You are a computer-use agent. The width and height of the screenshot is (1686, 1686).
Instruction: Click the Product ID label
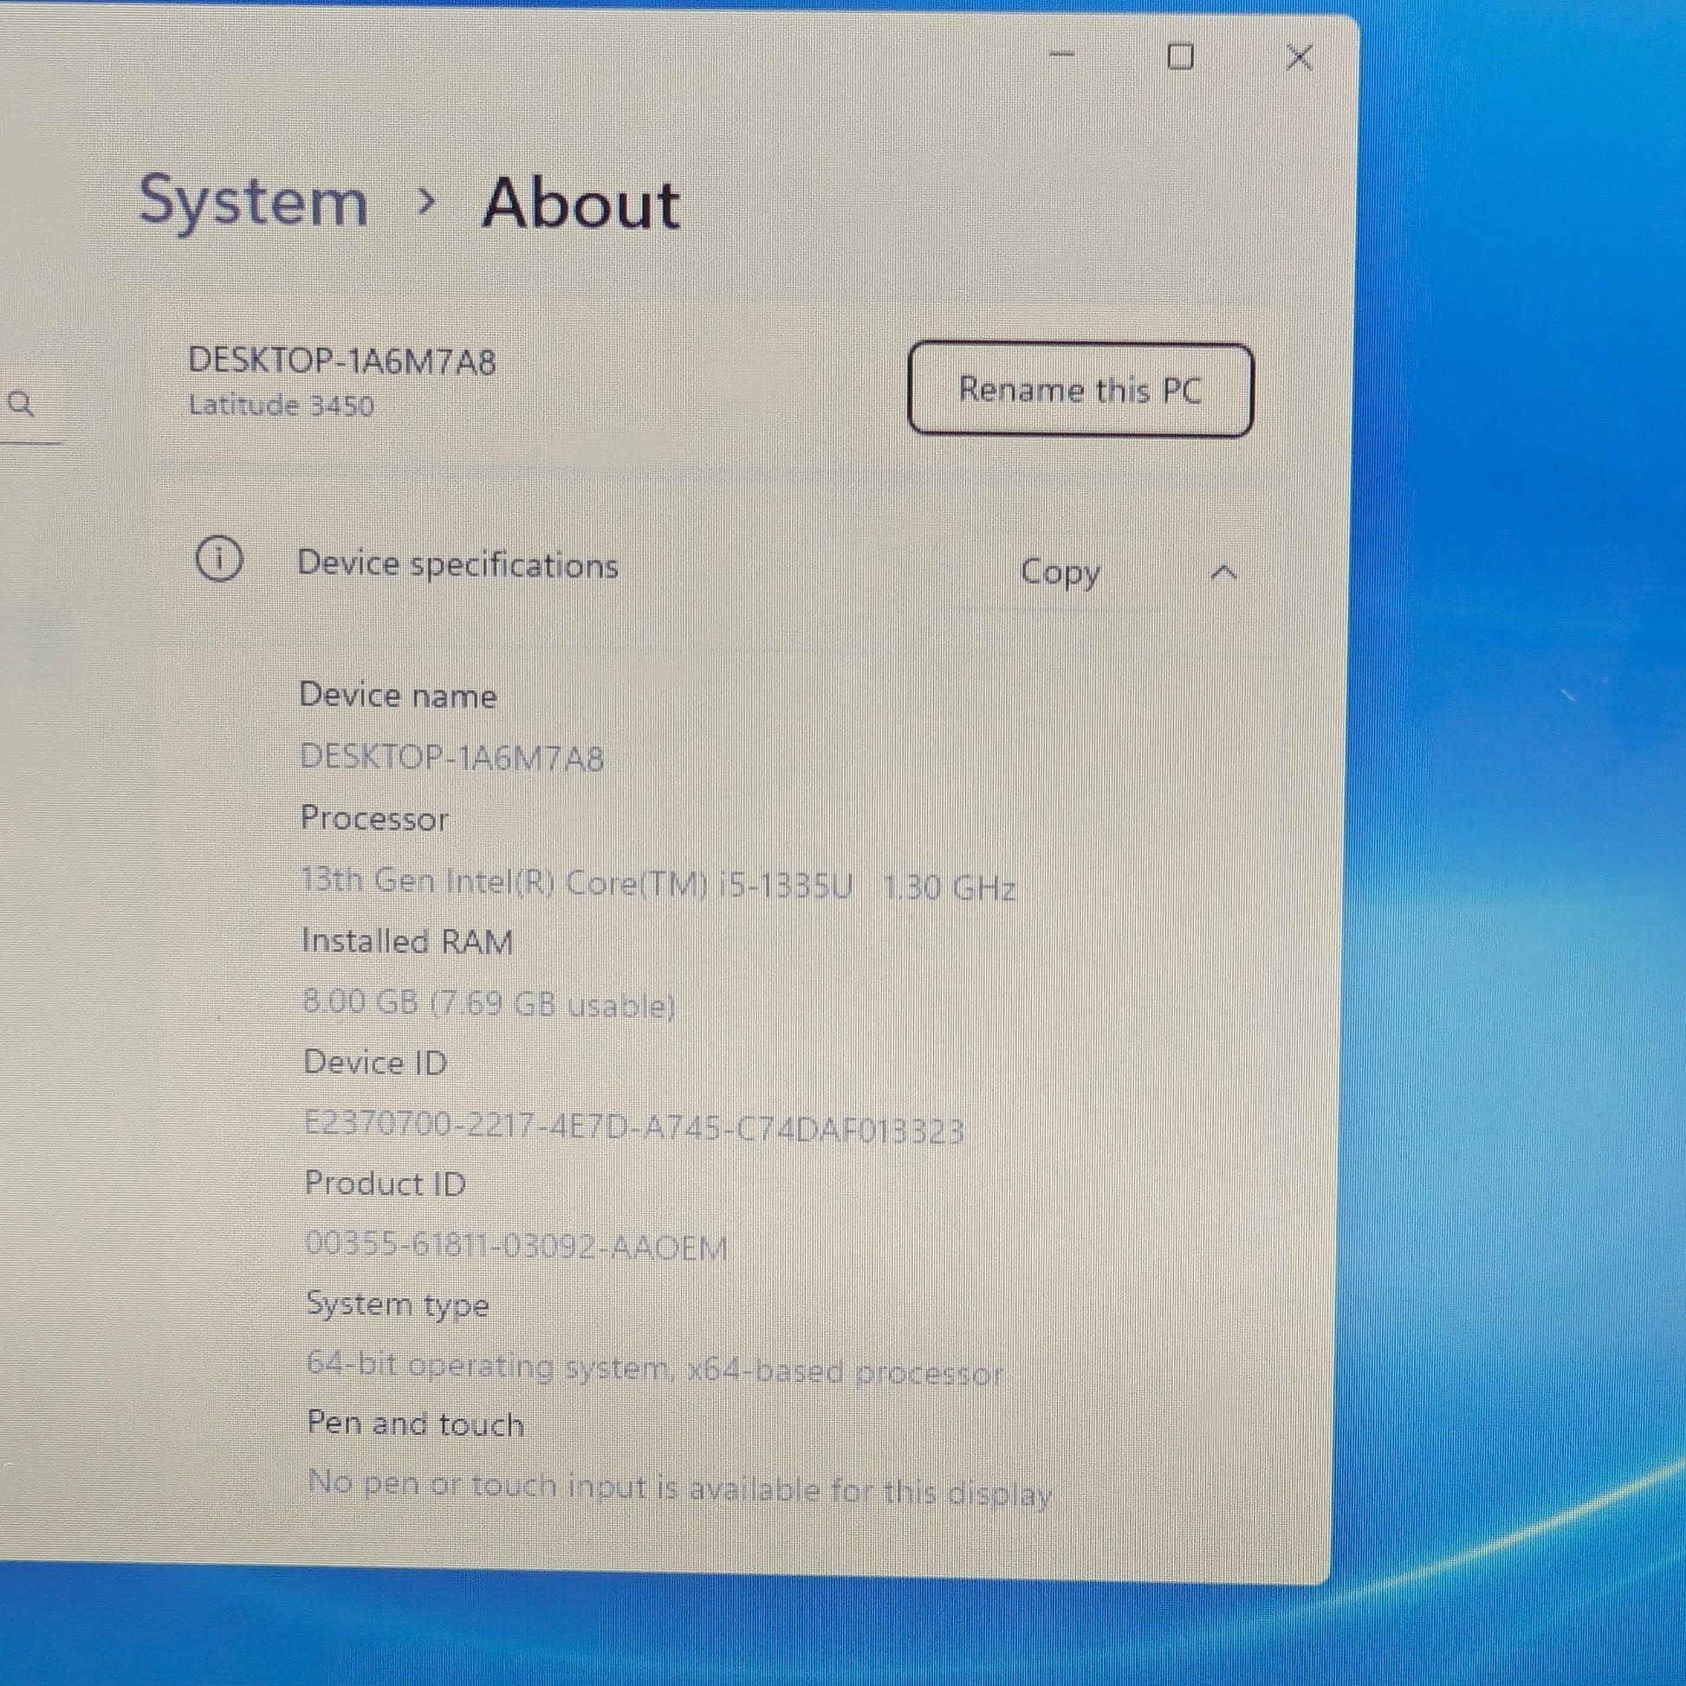tap(385, 1184)
